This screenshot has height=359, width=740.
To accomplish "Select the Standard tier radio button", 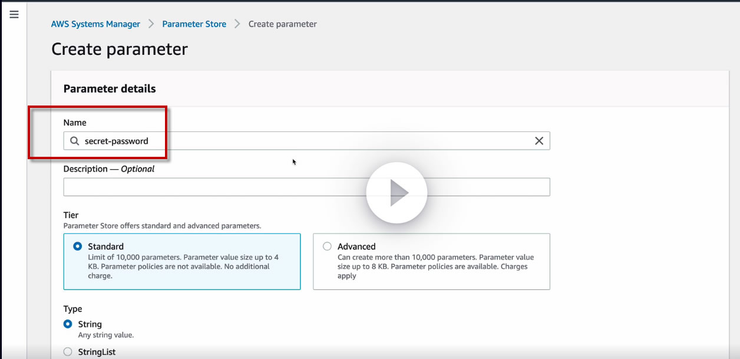I will click(x=78, y=246).
